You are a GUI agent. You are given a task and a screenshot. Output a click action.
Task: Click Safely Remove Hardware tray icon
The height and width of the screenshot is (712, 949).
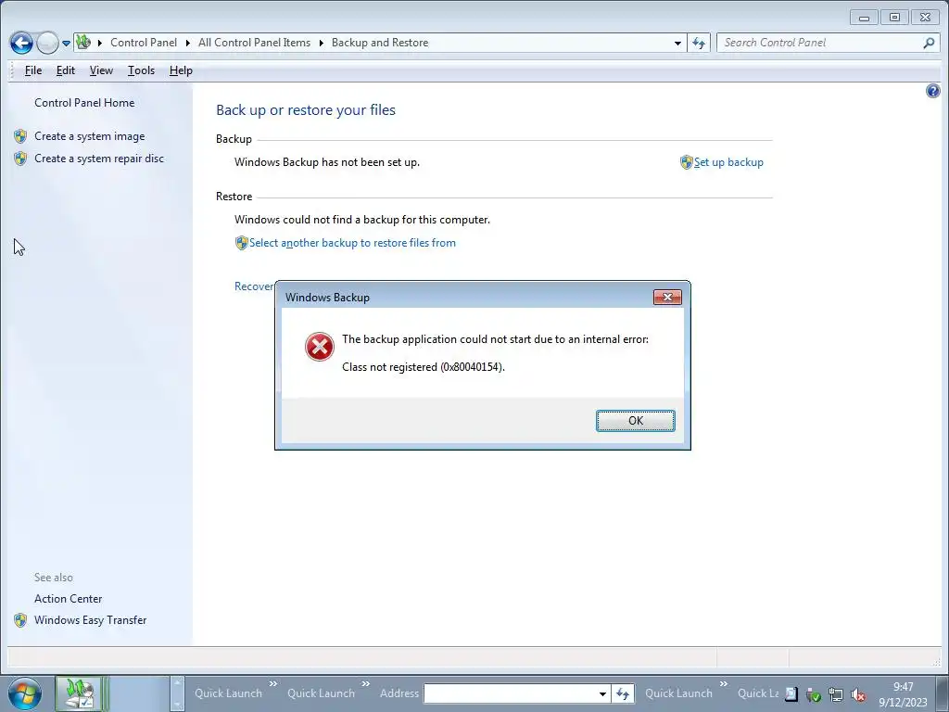click(x=814, y=695)
